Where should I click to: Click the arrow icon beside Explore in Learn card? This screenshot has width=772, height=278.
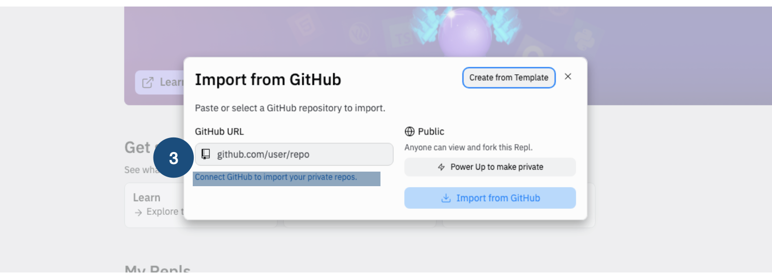point(138,212)
